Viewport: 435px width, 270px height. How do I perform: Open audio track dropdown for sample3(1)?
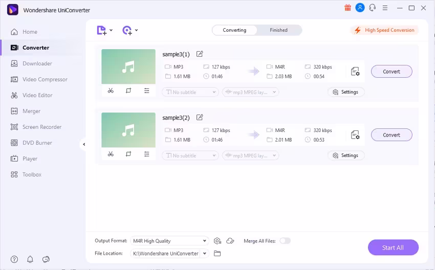point(251,92)
